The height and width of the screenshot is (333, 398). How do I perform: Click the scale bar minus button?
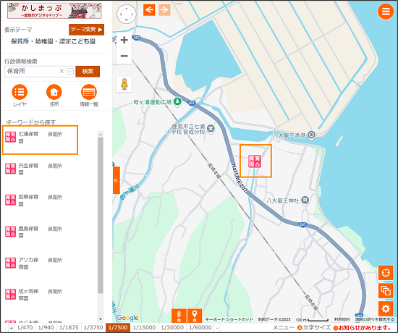(x=217, y=328)
